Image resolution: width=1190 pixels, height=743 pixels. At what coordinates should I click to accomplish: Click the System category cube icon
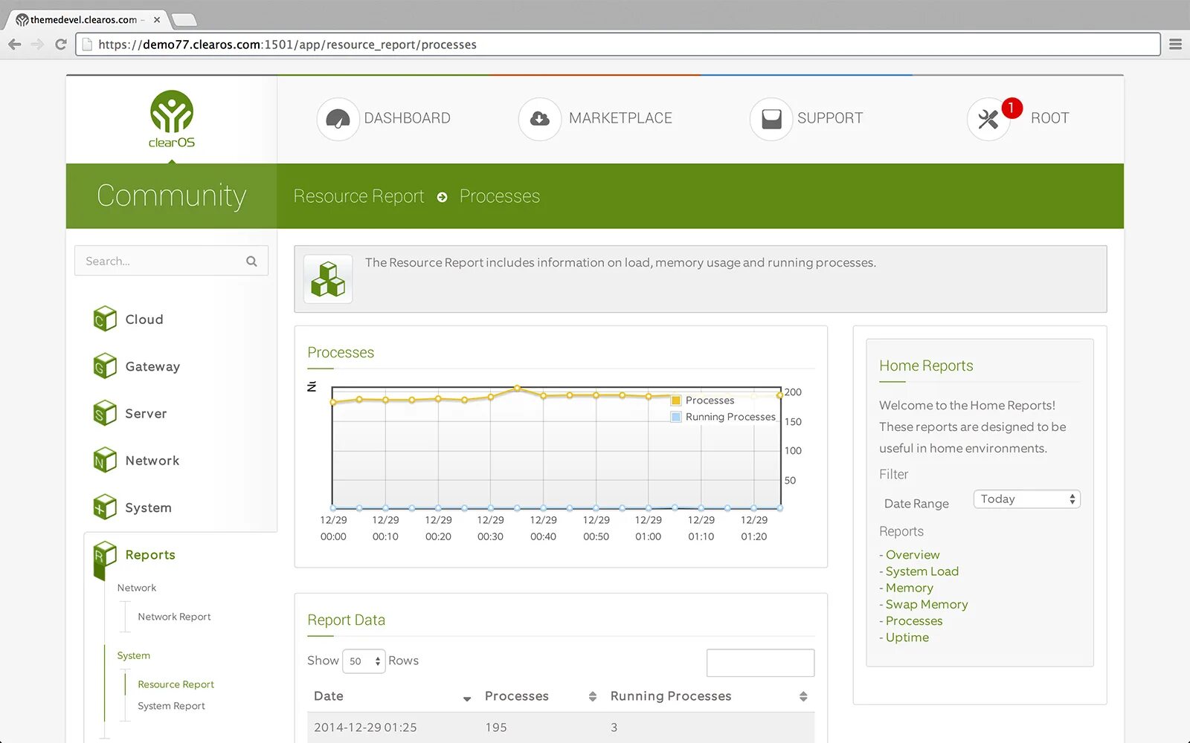point(105,507)
